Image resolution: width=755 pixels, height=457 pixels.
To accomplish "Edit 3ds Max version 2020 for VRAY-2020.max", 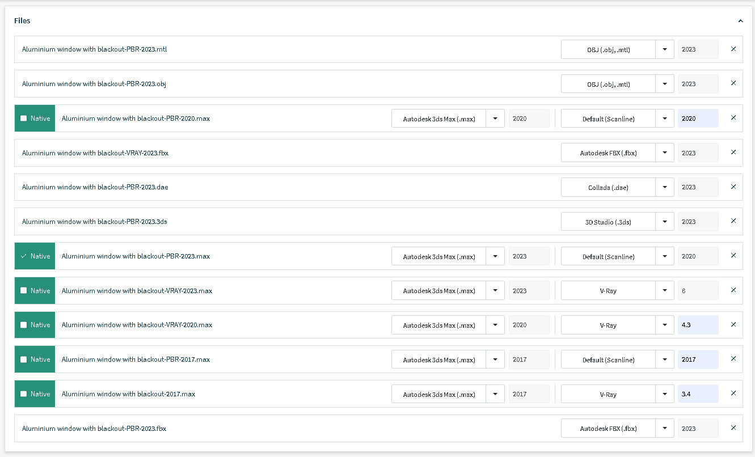I will 529,325.
